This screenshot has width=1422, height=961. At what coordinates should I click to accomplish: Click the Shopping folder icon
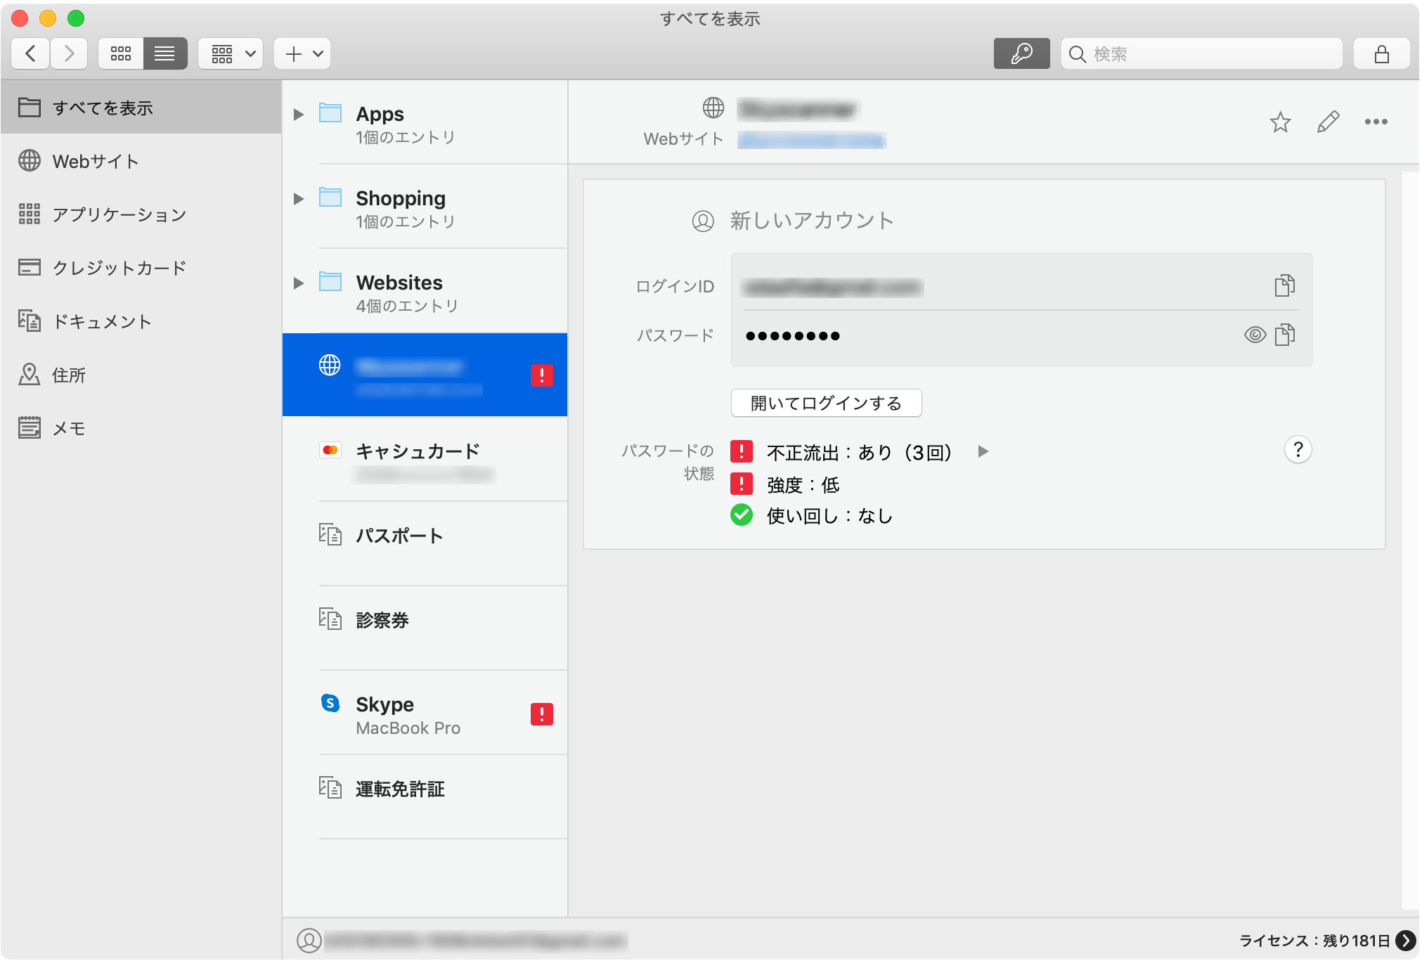point(330,197)
